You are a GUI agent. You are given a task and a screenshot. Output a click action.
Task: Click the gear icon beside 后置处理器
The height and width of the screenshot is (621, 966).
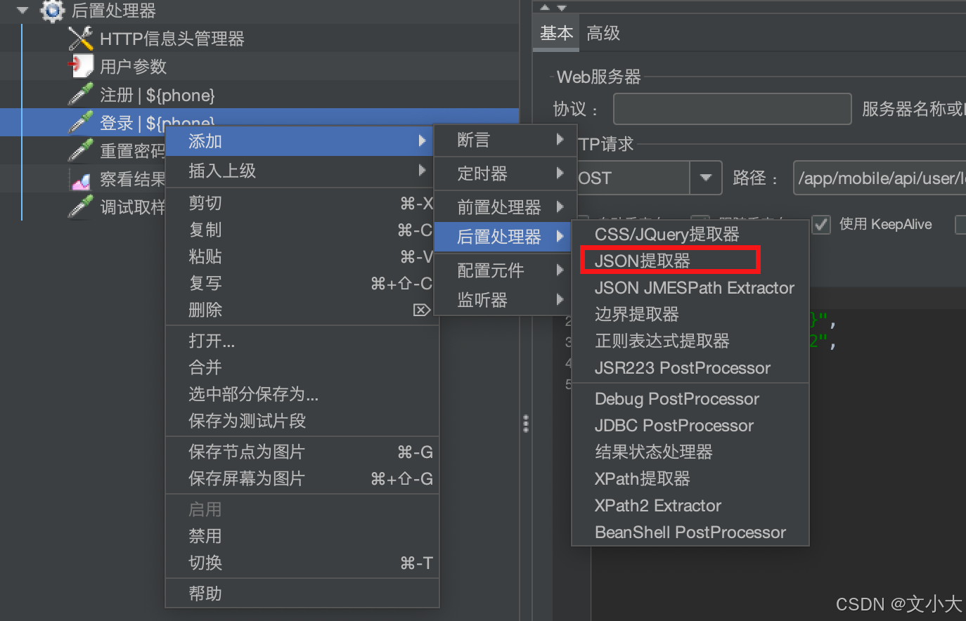52,11
